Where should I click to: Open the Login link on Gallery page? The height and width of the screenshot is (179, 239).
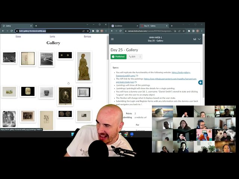tap(52, 36)
